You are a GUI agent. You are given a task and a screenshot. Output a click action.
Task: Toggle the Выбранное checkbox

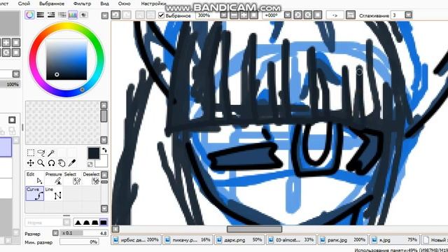pos(161,15)
